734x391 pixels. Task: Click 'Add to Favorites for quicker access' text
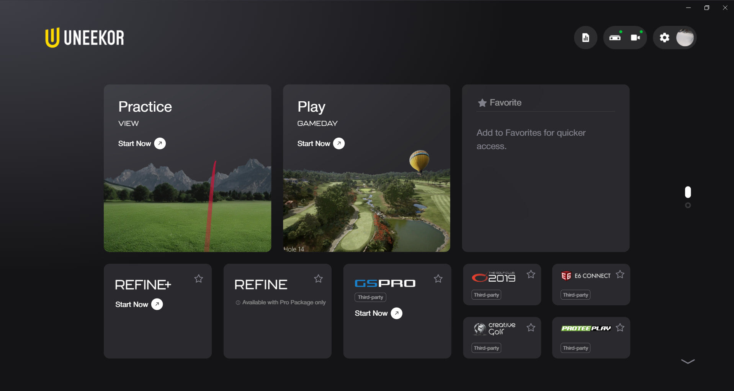pyautogui.click(x=531, y=140)
